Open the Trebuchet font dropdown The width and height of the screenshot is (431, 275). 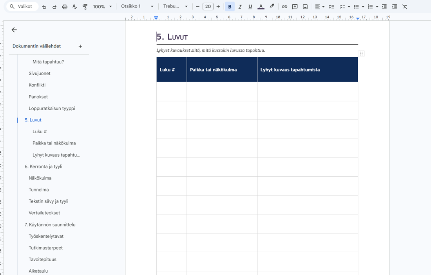(x=175, y=6)
